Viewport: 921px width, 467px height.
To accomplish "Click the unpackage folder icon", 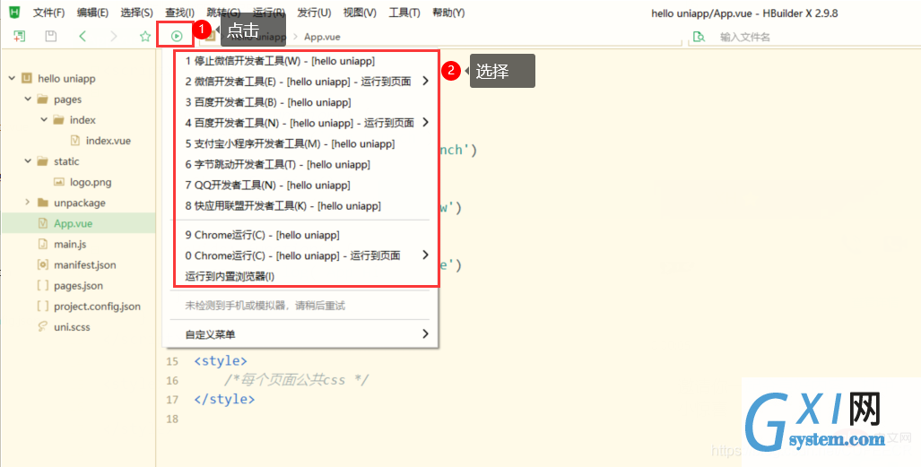I will [42, 203].
